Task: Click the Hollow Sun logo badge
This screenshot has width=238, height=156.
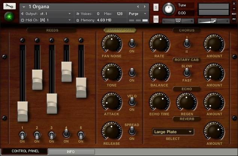Action: [120, 30]
